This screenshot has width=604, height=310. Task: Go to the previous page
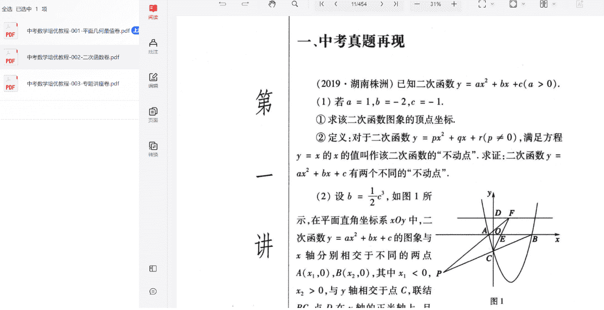[336, 4]
